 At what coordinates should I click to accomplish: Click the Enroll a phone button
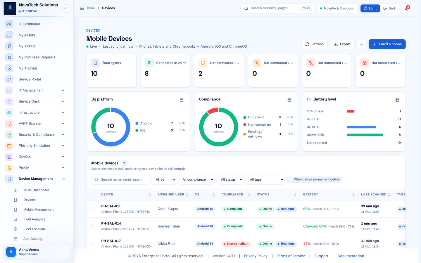(387, 44)
